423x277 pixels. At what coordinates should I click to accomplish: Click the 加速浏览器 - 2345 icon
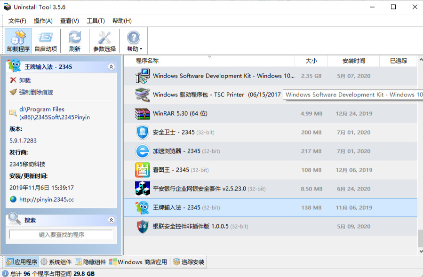pos(143,151)
